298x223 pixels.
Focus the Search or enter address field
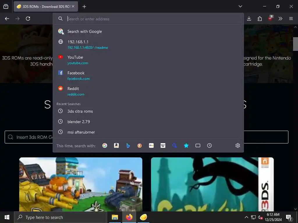click(148, 19)
